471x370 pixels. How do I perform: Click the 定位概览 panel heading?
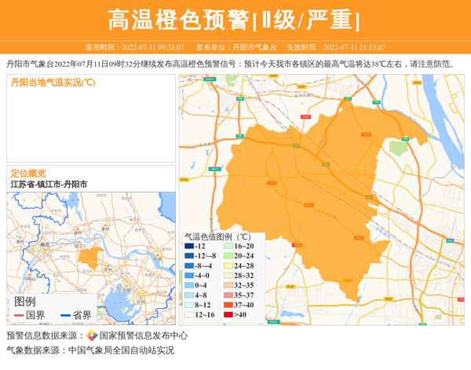coord(28,174)
